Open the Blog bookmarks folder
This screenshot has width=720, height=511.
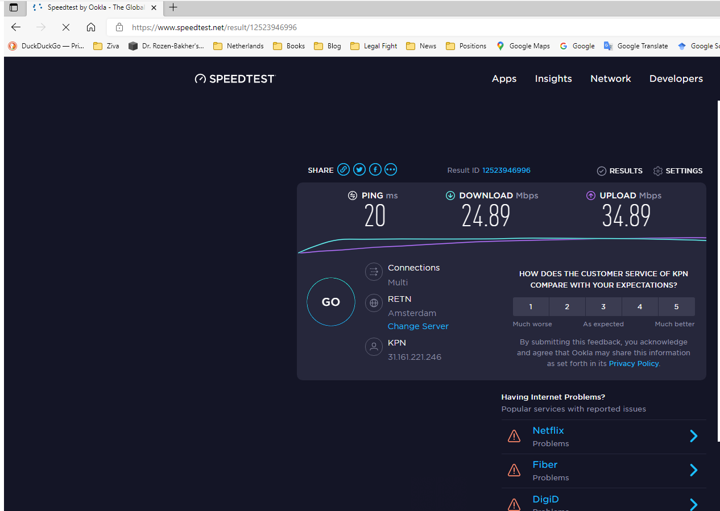328,46
